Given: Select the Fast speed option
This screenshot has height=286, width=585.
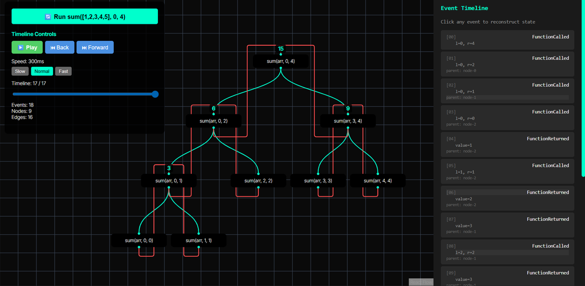Looking at the screenshot, I should pyautogui.click(x=63, y=71).
